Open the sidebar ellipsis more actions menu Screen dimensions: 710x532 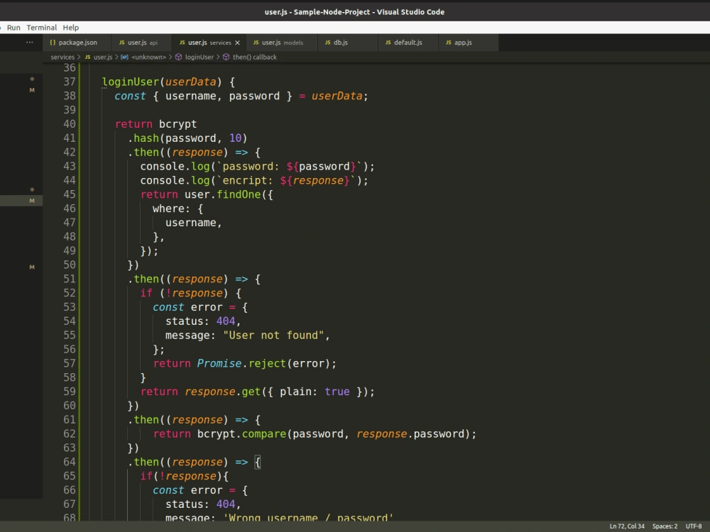29,42
